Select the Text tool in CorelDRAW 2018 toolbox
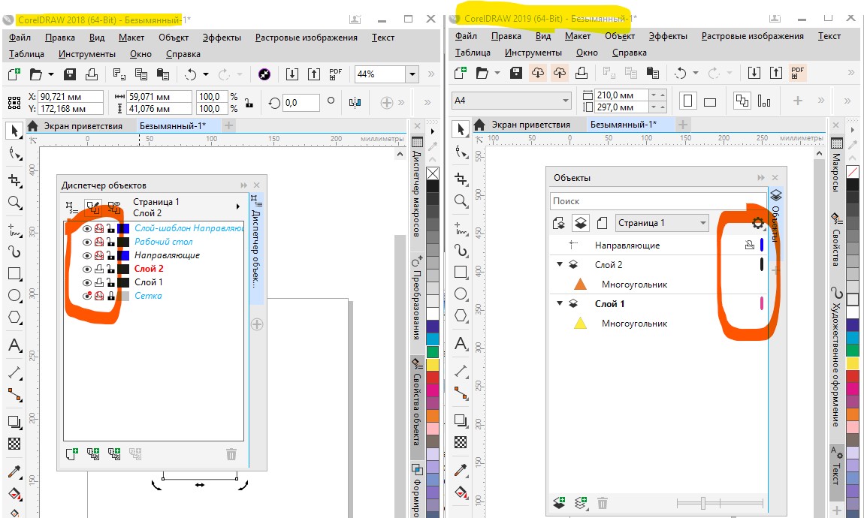The image size is (864, 518). (15, 345)
